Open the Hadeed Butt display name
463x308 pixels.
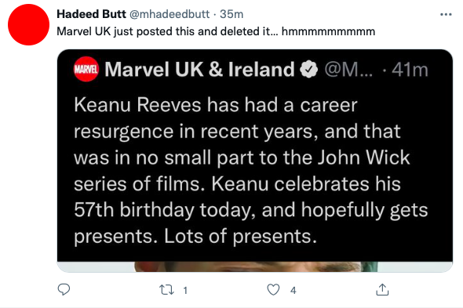click(91, 14)
